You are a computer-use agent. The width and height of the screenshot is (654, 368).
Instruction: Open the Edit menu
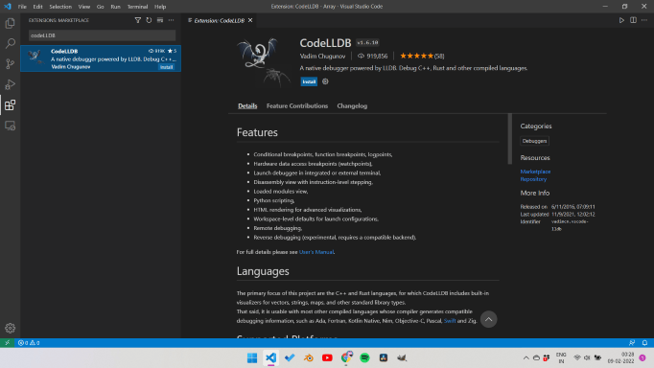(x=38, y=7)
